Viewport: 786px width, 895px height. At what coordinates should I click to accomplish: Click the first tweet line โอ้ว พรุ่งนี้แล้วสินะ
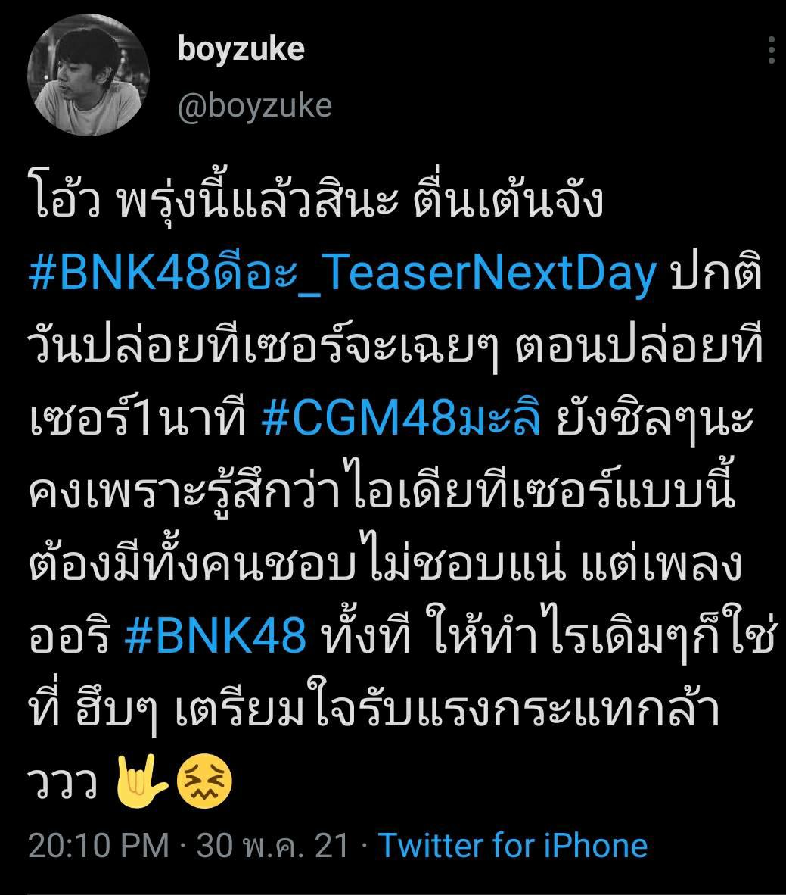[213, 201]
